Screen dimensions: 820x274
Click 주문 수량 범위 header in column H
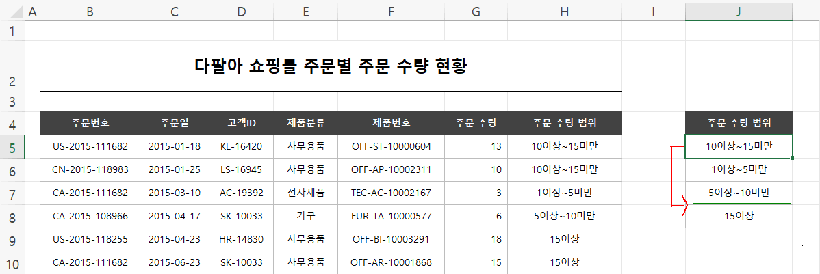click(564, 123)
